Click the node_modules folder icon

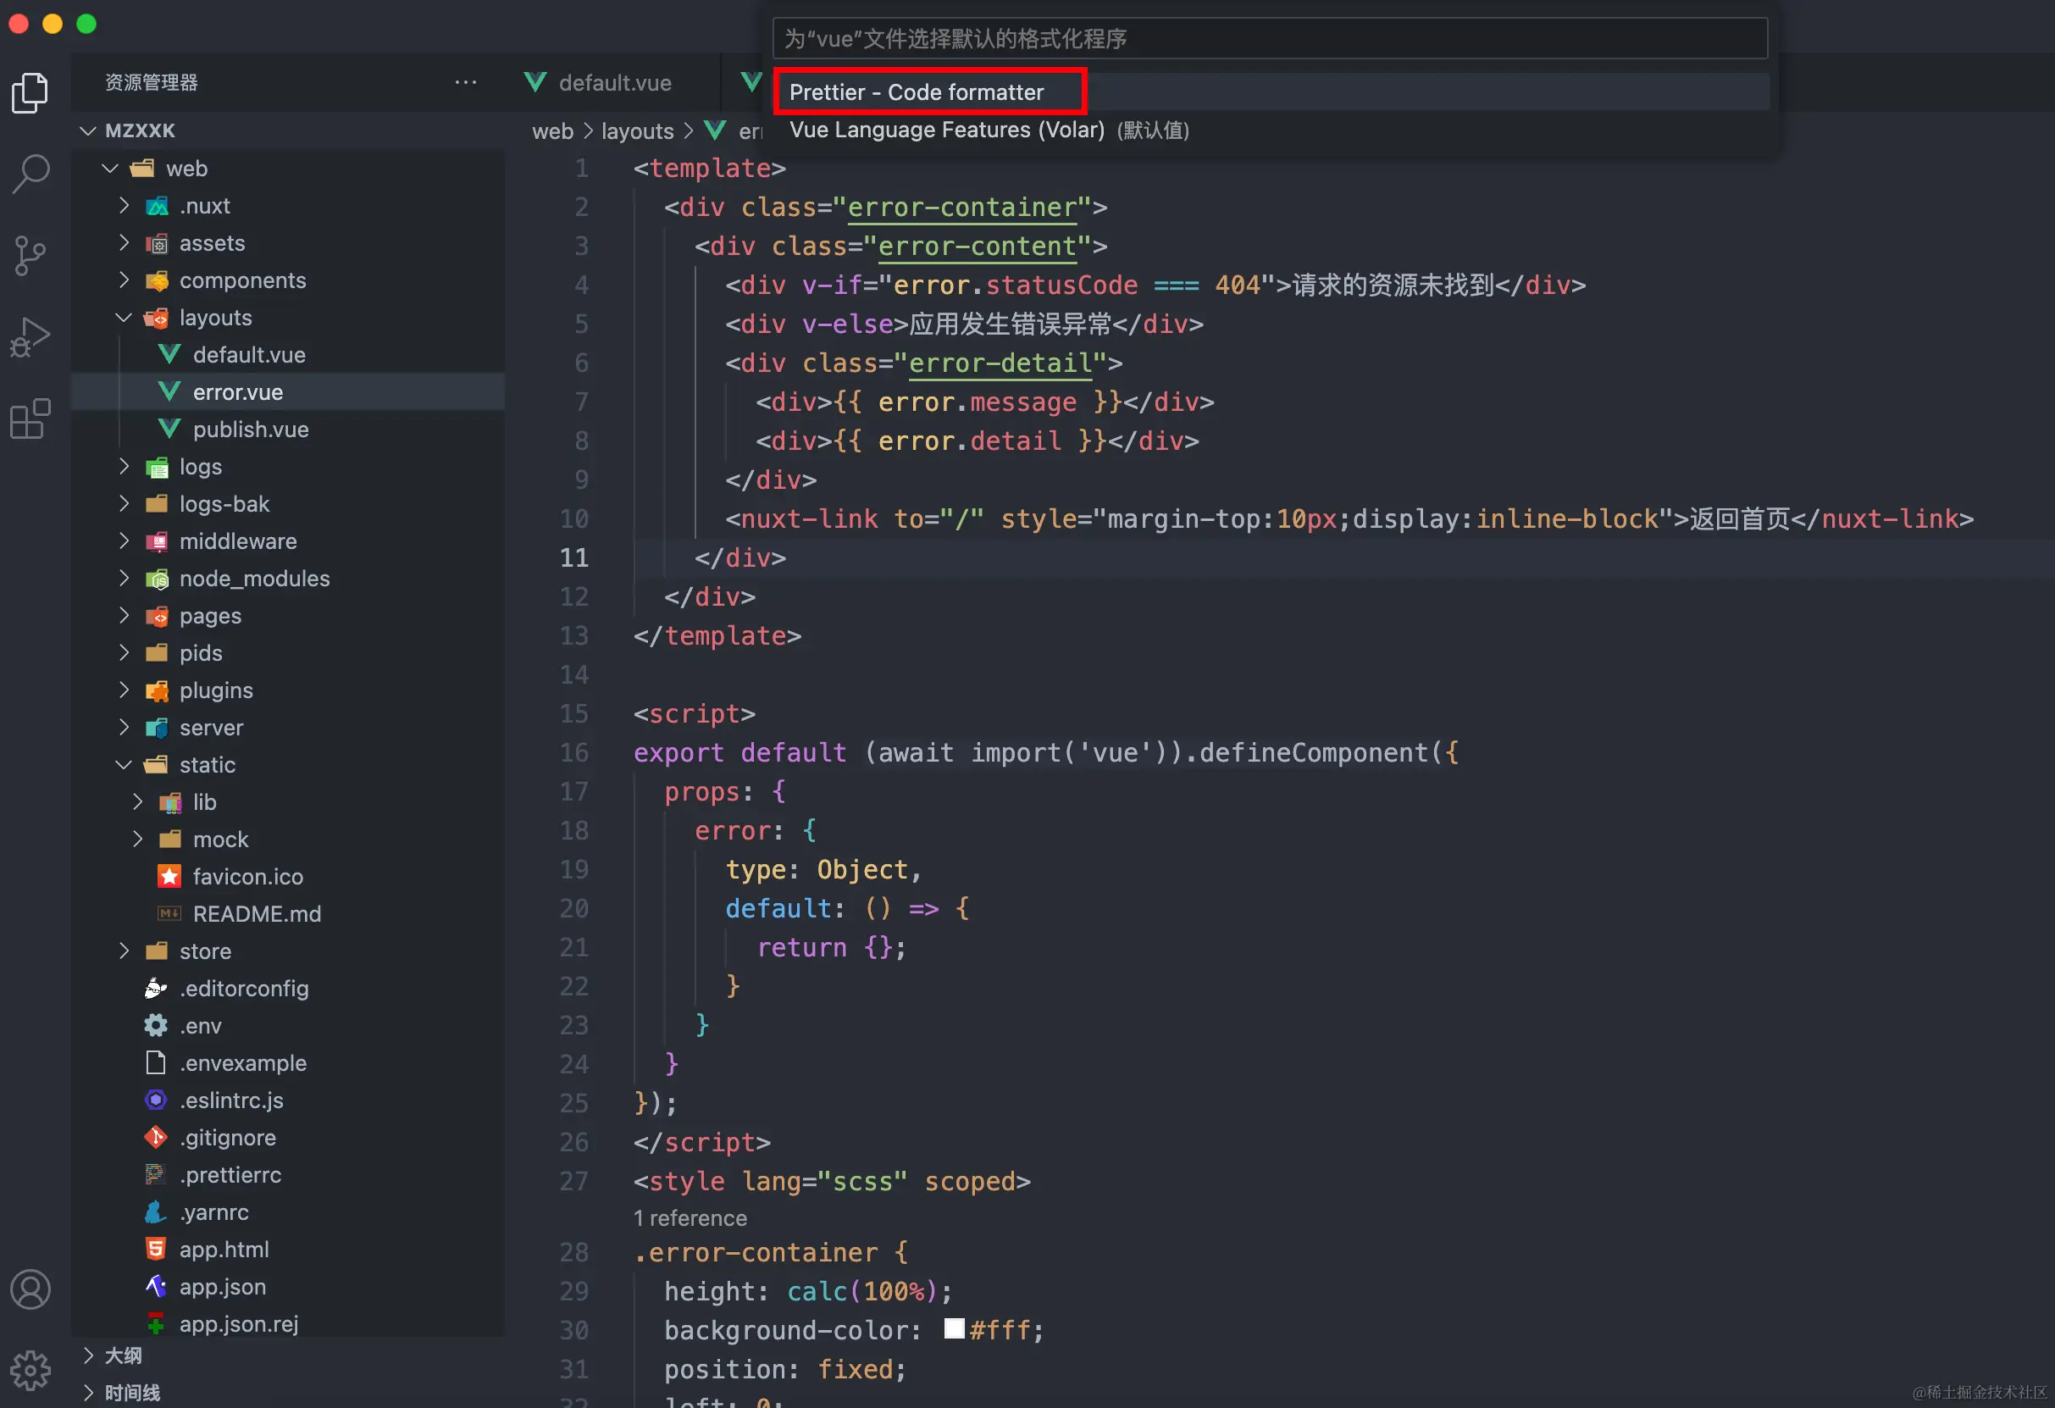tap(158, 579)
